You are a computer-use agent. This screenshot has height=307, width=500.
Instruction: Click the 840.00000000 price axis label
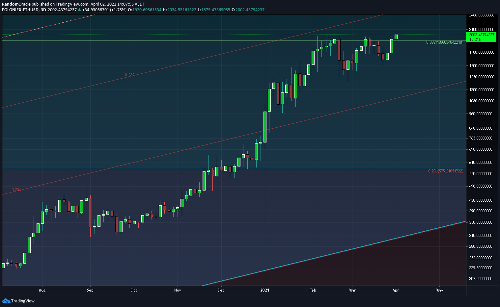(x=481, y=128)
